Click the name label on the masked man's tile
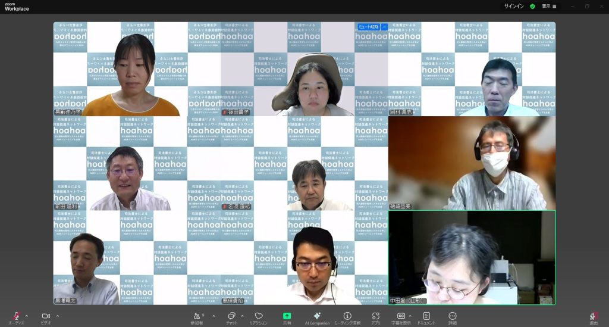Viewport: 609px width, 327px height. (400, 207)
